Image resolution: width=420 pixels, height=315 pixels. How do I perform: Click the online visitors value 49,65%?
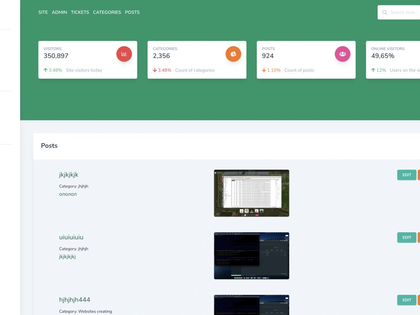pyautogui.click(x=383, y=56)
